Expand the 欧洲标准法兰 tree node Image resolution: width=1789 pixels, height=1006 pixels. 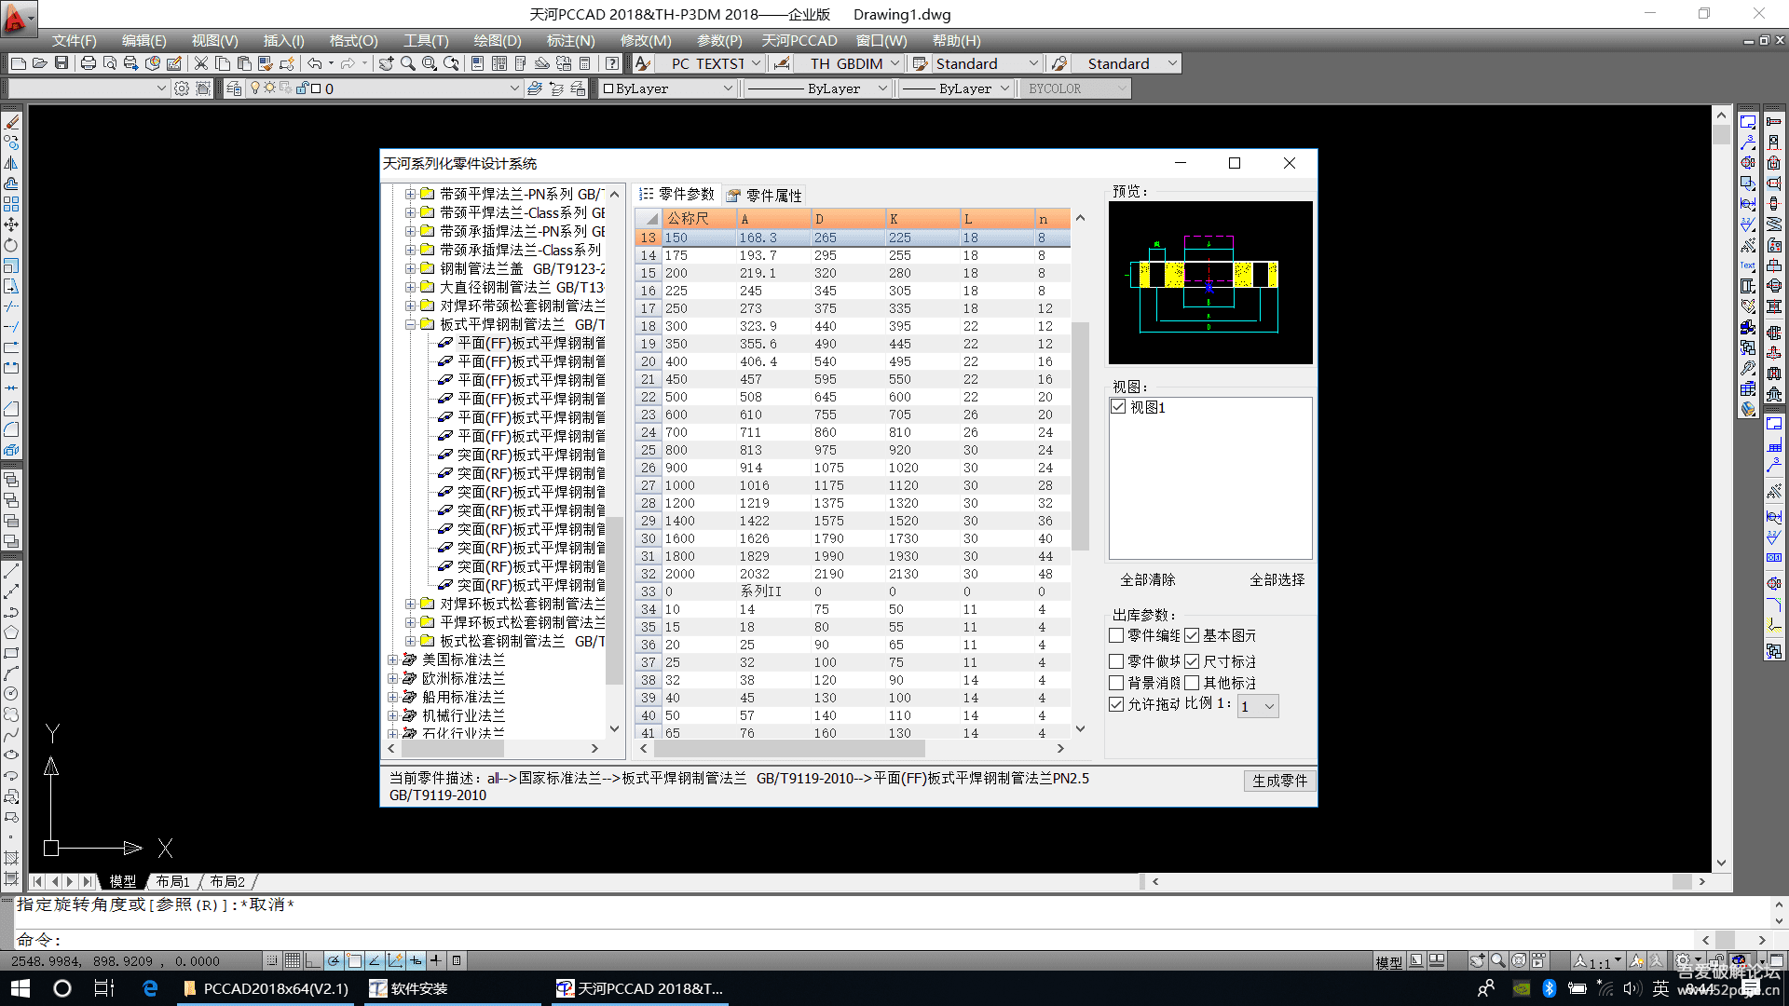392,678
